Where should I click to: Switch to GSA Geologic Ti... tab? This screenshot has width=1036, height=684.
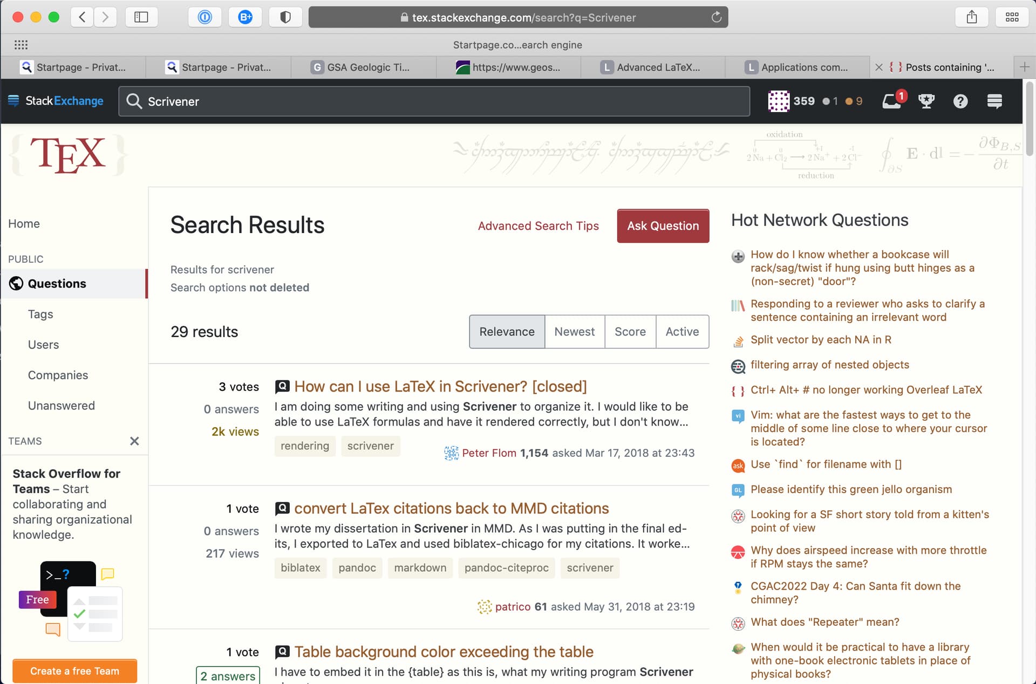363,67
